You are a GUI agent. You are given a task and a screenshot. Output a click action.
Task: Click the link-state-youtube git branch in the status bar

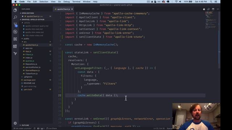pos(22,129)
